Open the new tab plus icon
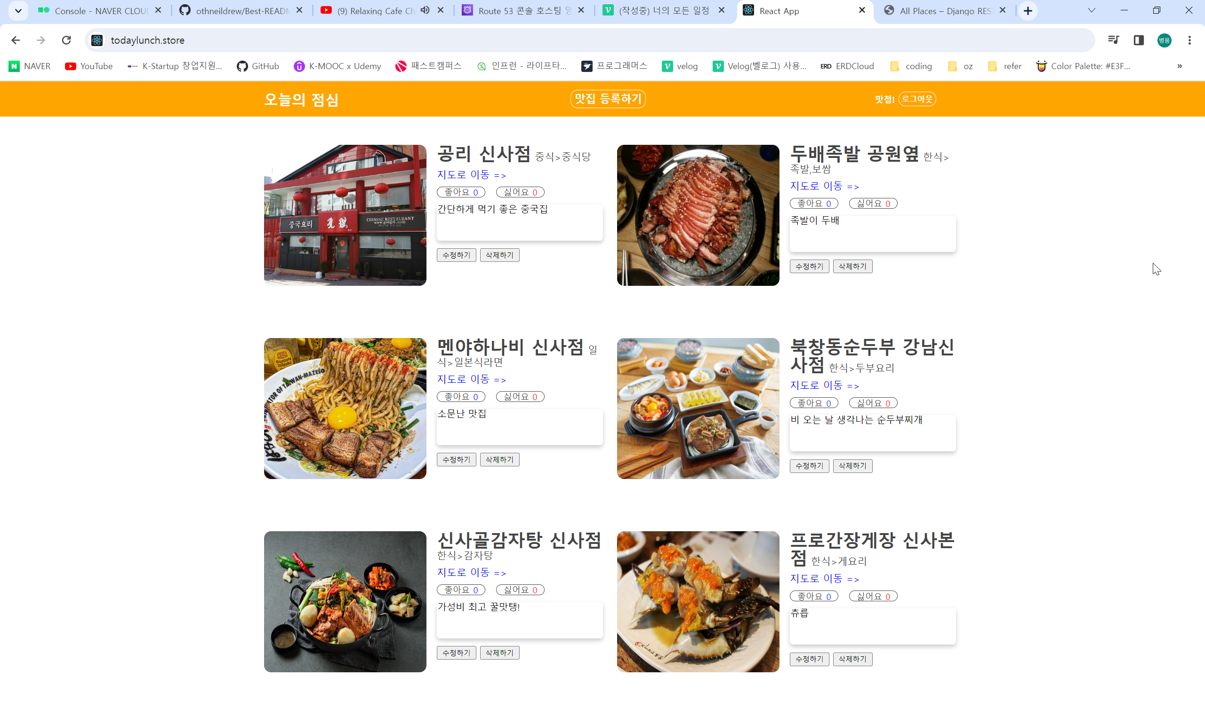The image size is (1205, 724). coord(1028,11)
